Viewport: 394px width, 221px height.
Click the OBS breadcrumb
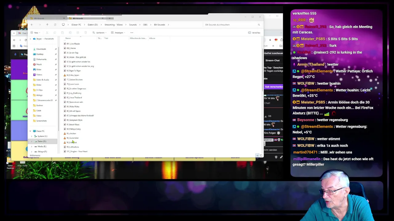(145, 25)
